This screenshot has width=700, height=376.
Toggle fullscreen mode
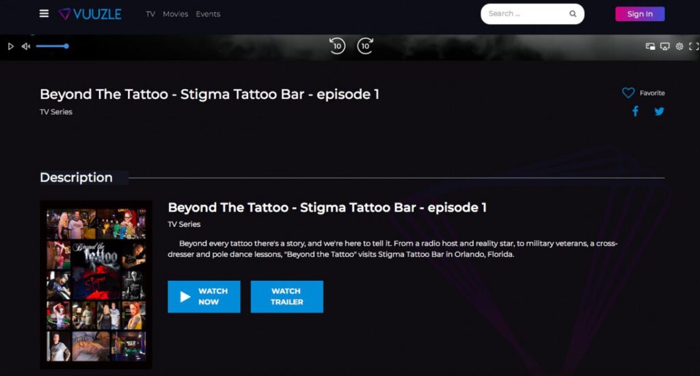pos(694,46)
